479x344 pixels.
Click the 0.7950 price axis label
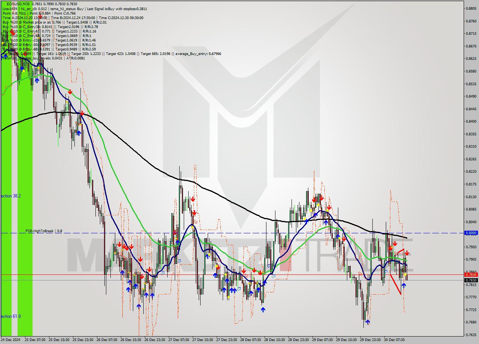click(471, 247)
